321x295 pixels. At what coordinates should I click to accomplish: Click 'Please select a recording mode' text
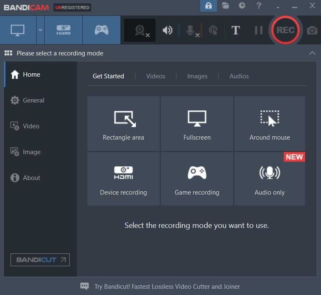tap(60, 53)
